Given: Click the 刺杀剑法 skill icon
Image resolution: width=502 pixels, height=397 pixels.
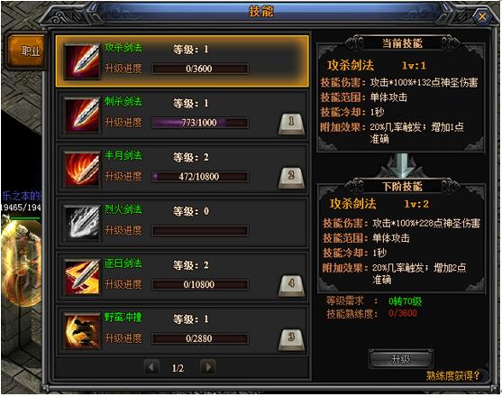Looking at the screenshot, I should coord(82,115).
